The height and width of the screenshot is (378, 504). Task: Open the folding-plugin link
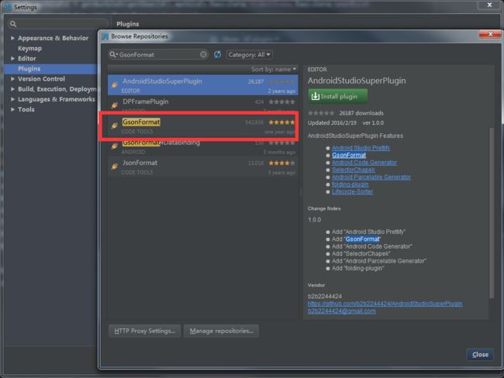(350, 184)
